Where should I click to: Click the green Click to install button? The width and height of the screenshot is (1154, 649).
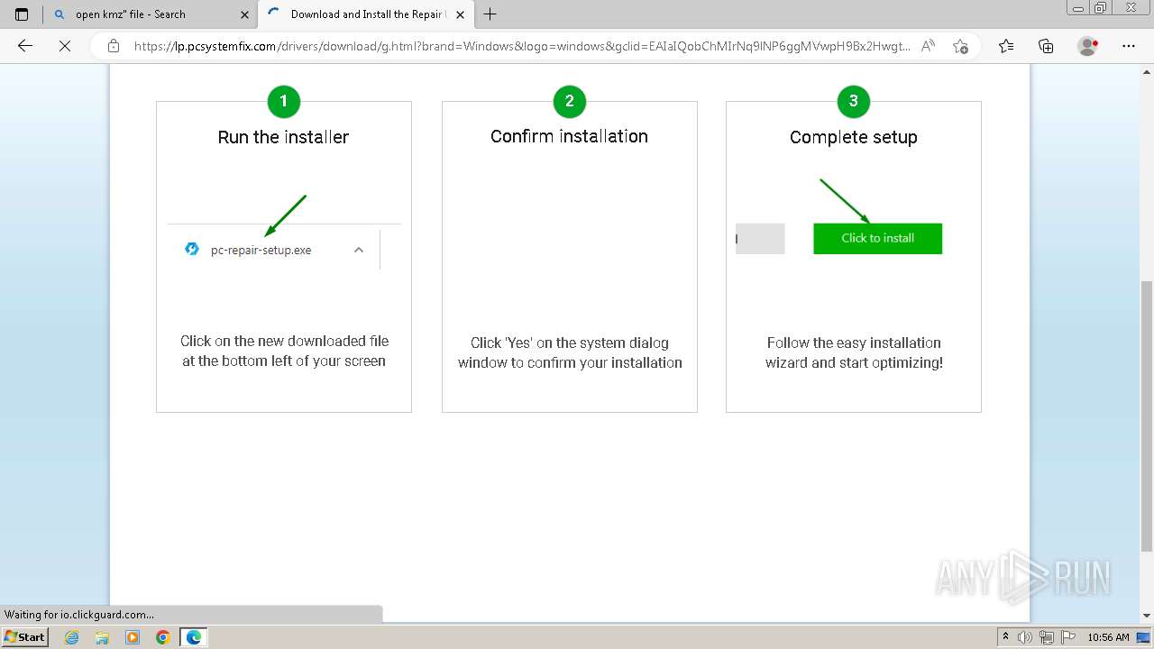[x=877, y=238]
